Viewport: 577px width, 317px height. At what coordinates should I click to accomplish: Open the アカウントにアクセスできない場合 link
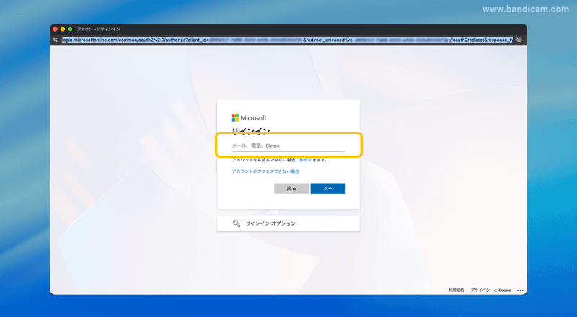265,171
